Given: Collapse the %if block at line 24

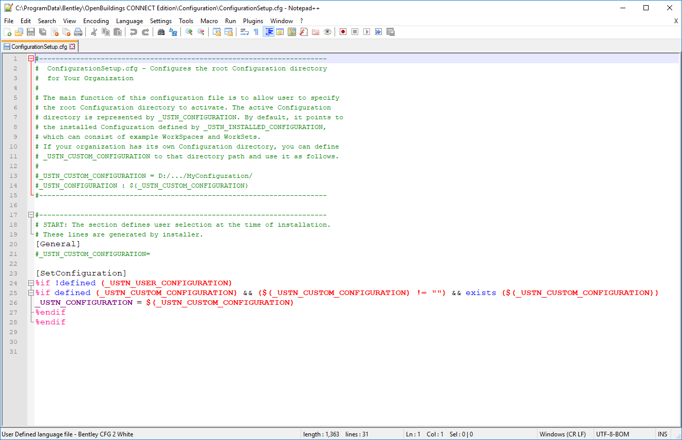Looking at the screenshot, I should [x=31, y=283].
